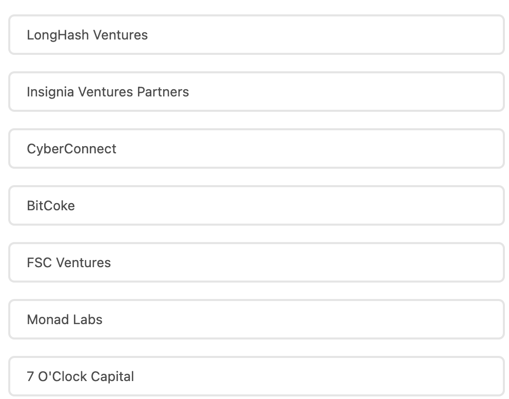Click the Insignia Ventures Partners text label
509x399 pixels.
tap(108, 92)
